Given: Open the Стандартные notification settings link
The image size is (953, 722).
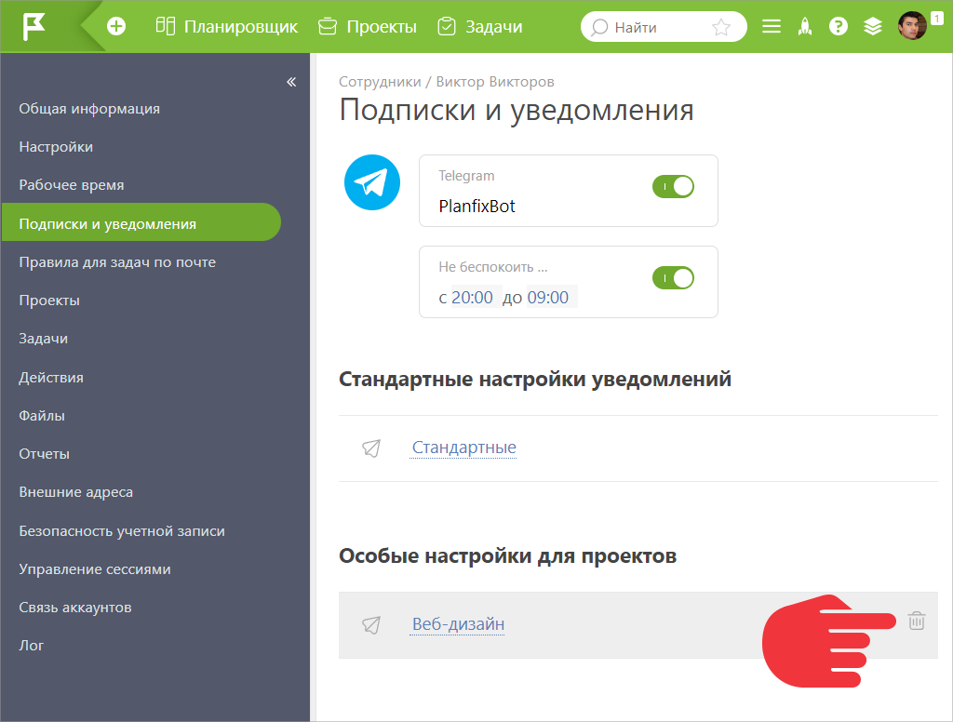Looking at the screenshot, I should [463, 448].
